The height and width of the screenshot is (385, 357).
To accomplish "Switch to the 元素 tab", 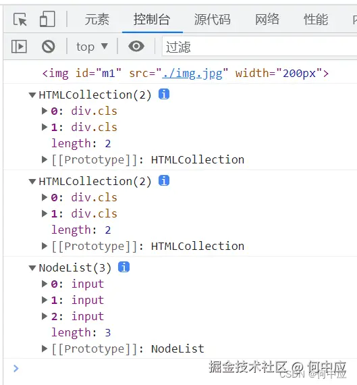I will pos(97,20).
